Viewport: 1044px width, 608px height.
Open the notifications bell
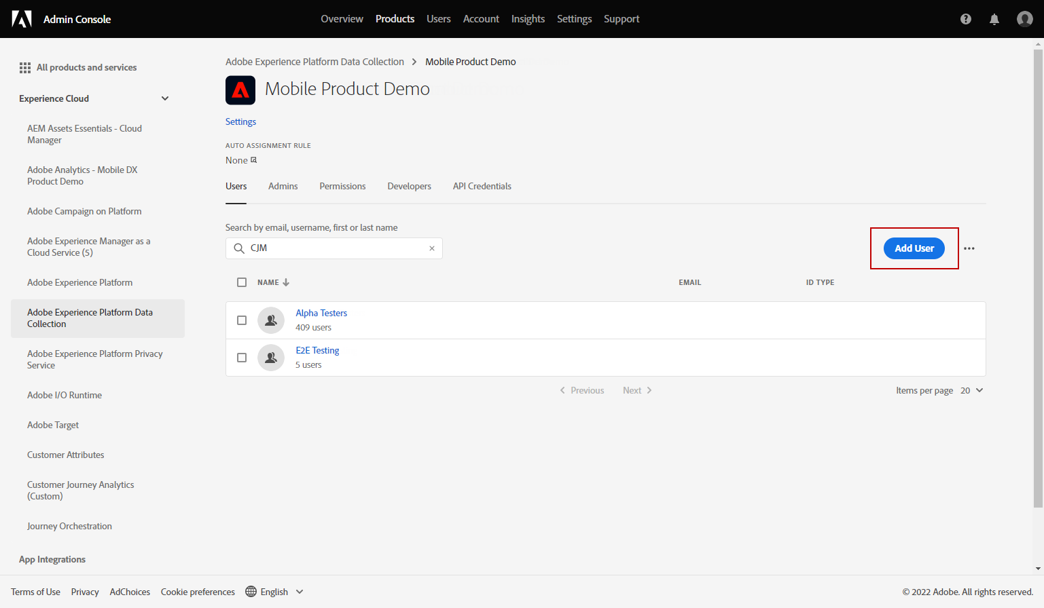click(x=994, y=19)
